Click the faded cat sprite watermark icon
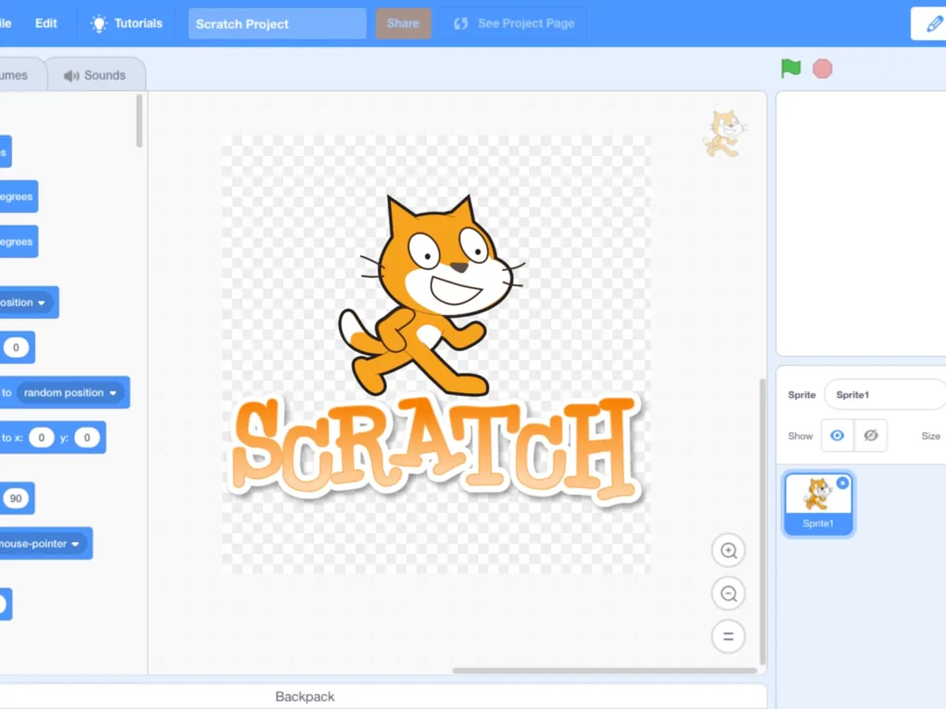The width and height of the screenshot is (946, 709). click(x=724, y=133)
